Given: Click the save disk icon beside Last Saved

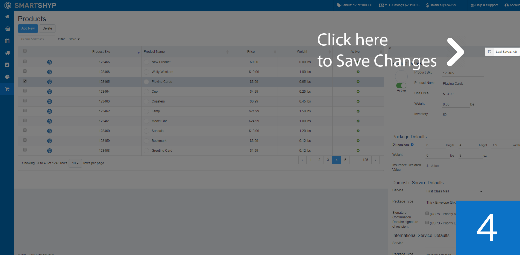Looking at the screenshot, I should pyautogui.click(x=490, y=52).
